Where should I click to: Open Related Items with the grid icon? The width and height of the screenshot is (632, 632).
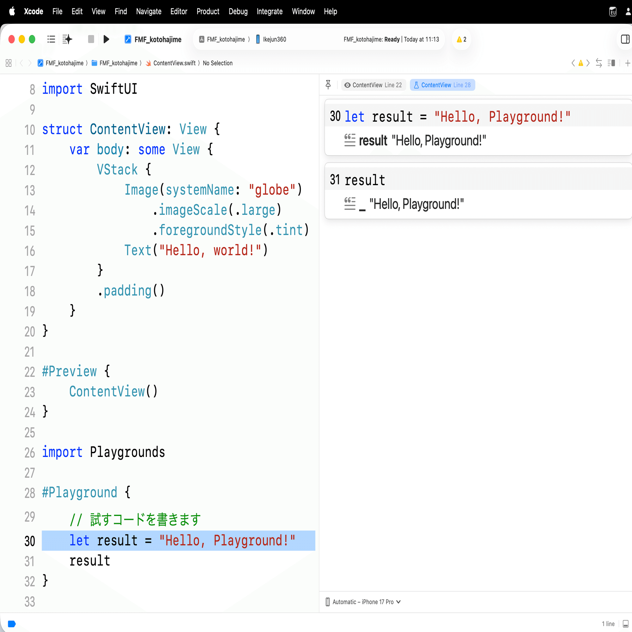(9, 63)
